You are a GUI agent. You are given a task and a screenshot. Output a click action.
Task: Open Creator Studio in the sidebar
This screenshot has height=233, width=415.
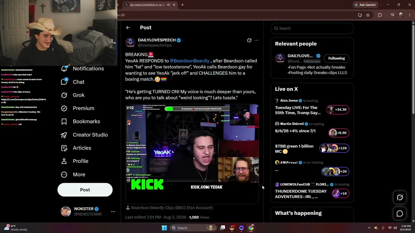[x=84, y=135]
